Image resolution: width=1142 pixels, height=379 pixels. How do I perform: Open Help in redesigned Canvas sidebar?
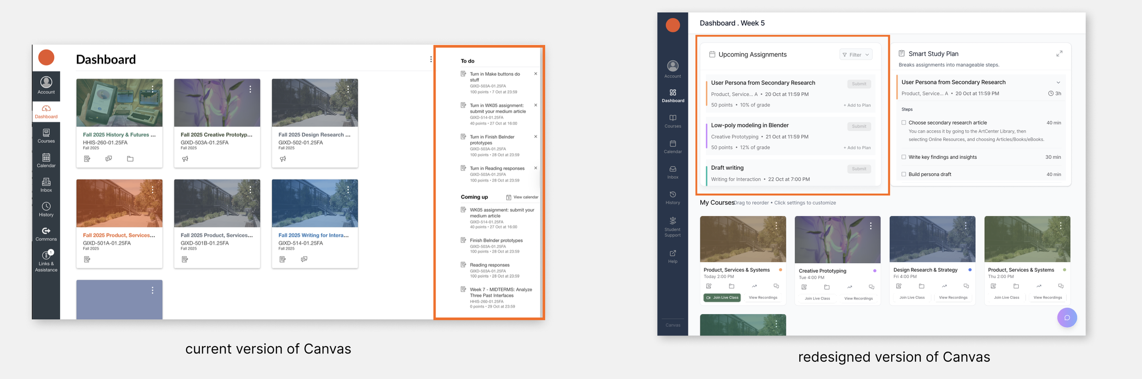coord(673,256)
